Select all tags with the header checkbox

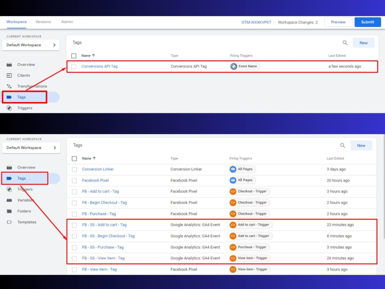(x=74, y=55)
